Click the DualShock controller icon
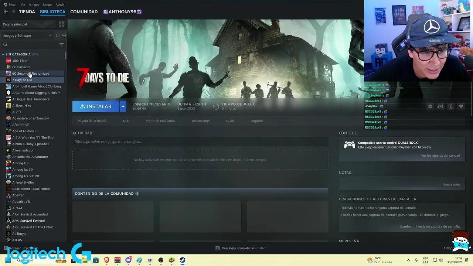 [350, 145]
